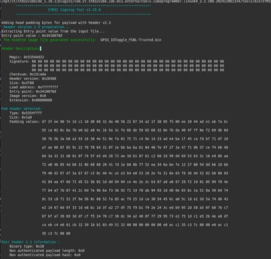
Task: Click 'Post header 2.3 information :' heading
Action: click(30, 242)
